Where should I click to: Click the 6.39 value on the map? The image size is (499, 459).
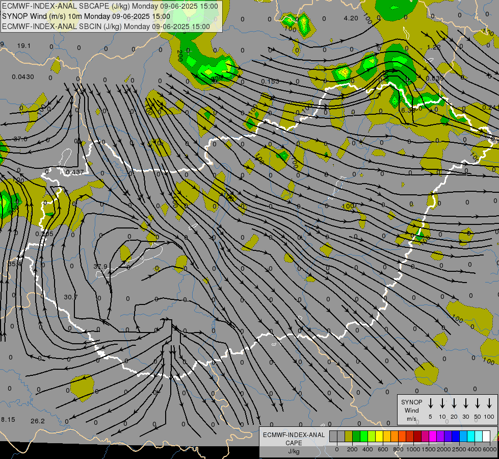pos(408,110)
